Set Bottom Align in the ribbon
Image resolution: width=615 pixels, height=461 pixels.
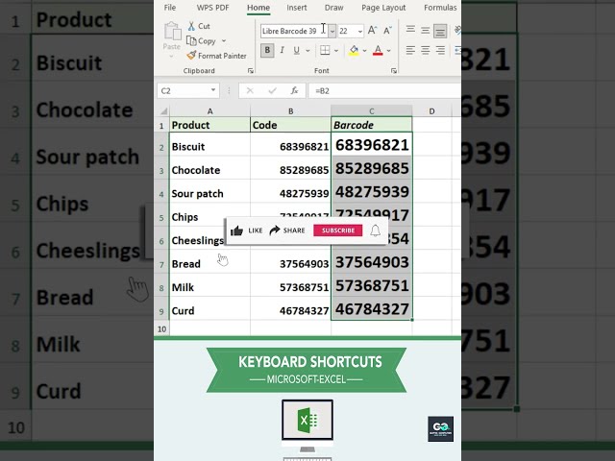pyautogui.click(x=440, y=31)
